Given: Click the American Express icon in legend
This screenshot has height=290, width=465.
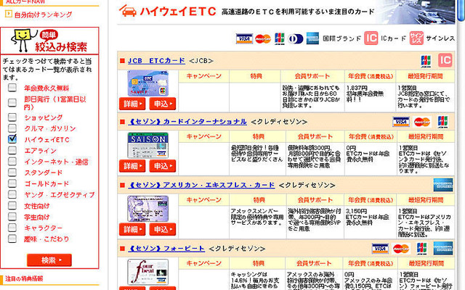Looking at the screenshot, I should click(312, 38).
